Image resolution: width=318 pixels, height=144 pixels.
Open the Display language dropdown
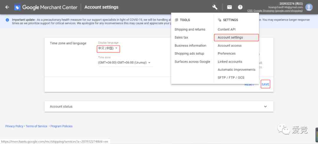(108, 48)
